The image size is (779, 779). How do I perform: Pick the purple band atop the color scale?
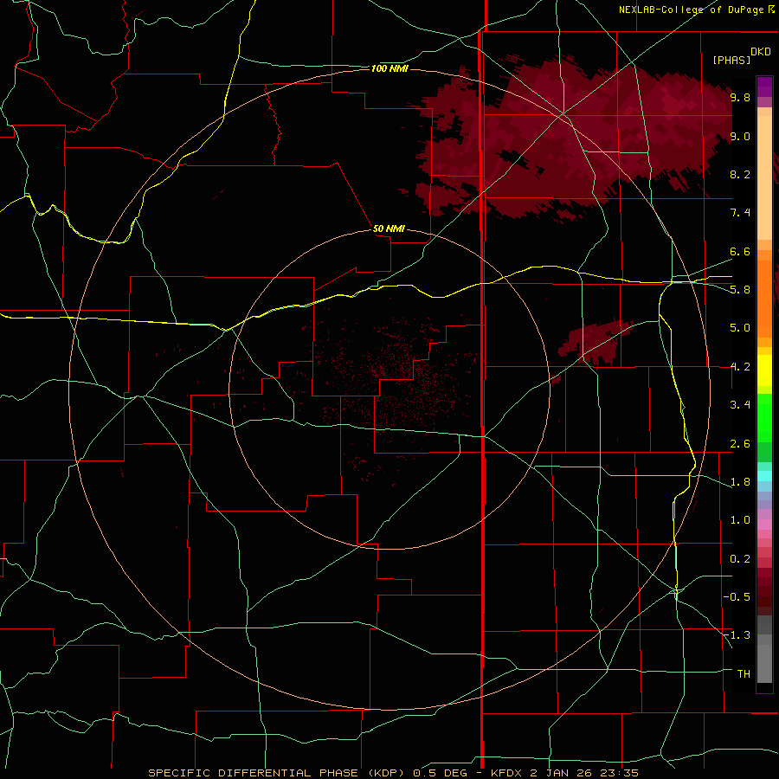(764, 87)
